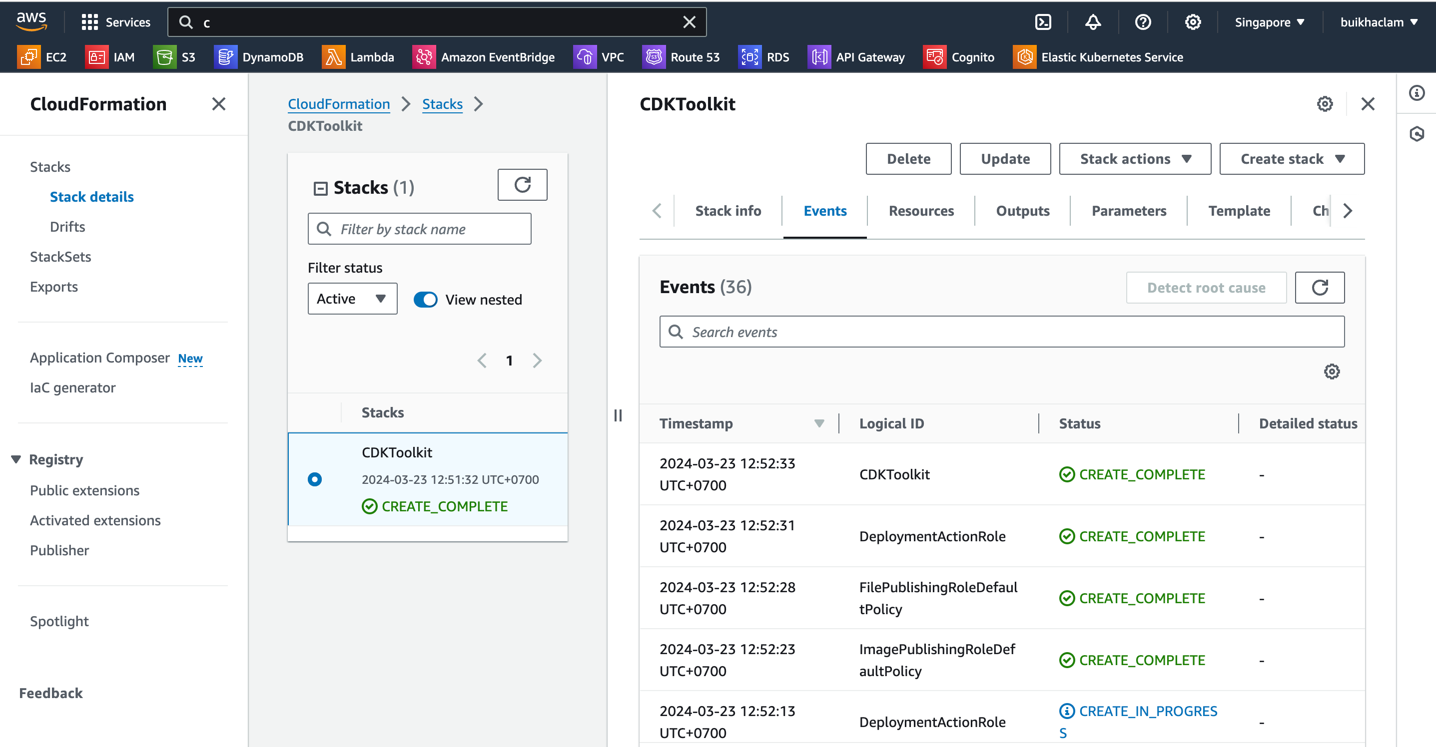
Task: Open the Cognito shortcut
Action: point(959,57)
